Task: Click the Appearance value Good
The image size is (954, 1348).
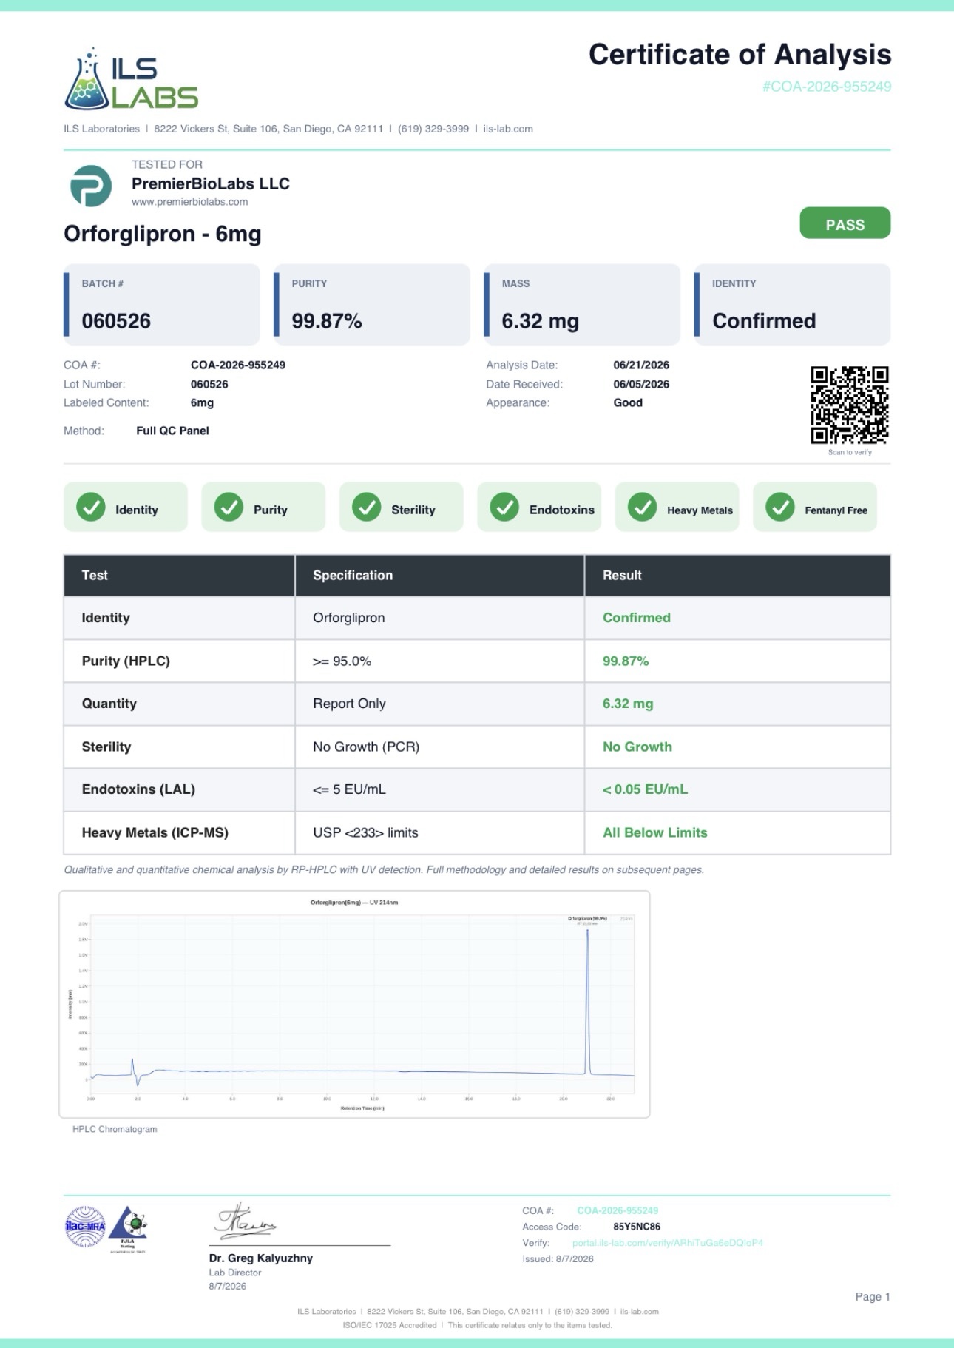Action: pos(628,402)
